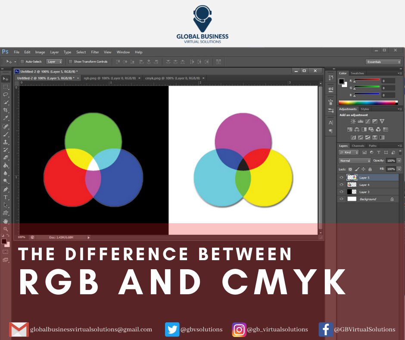The height and width of the screenshot is (340, 405).
Task: Open the File menu
Action: [x=16, y=52]
